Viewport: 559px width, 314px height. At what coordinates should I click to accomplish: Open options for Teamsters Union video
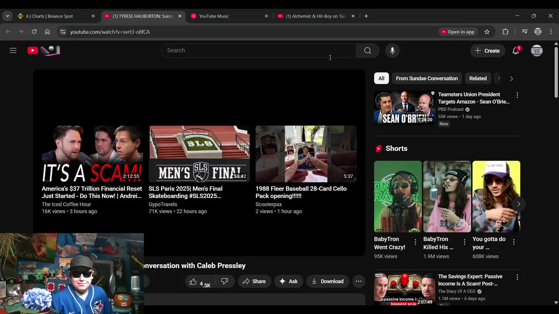(517, 95)
